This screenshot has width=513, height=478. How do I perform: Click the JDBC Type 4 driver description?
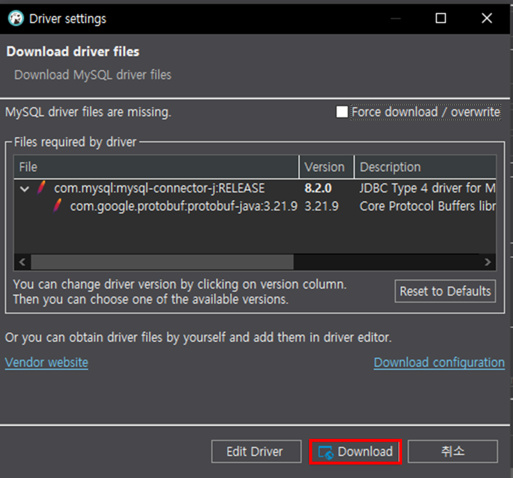(x=427, y=188)
